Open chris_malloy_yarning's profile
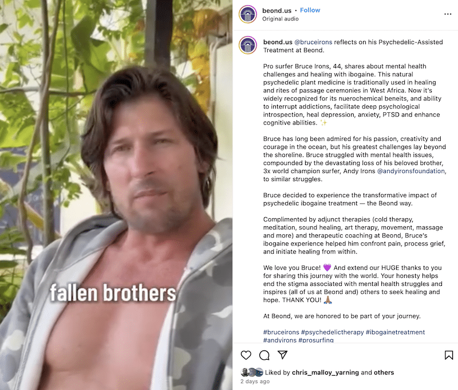 pos(325,372)
